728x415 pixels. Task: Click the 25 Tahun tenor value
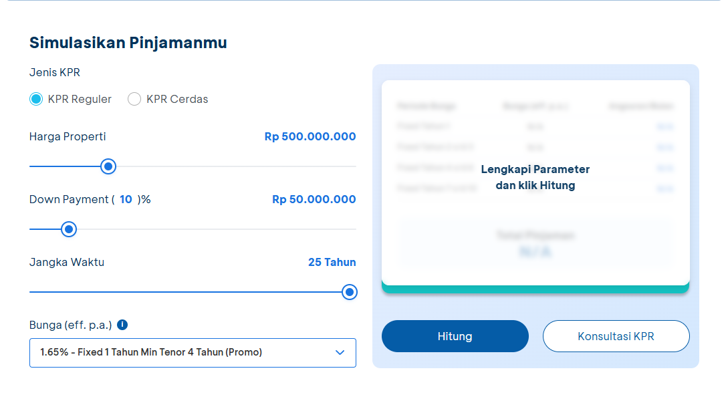(332, 262)
